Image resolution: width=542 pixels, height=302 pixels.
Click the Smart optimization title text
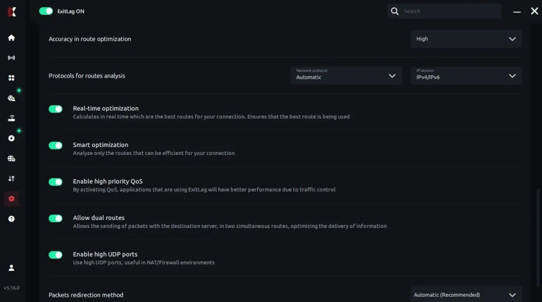[x=100, y=145]
